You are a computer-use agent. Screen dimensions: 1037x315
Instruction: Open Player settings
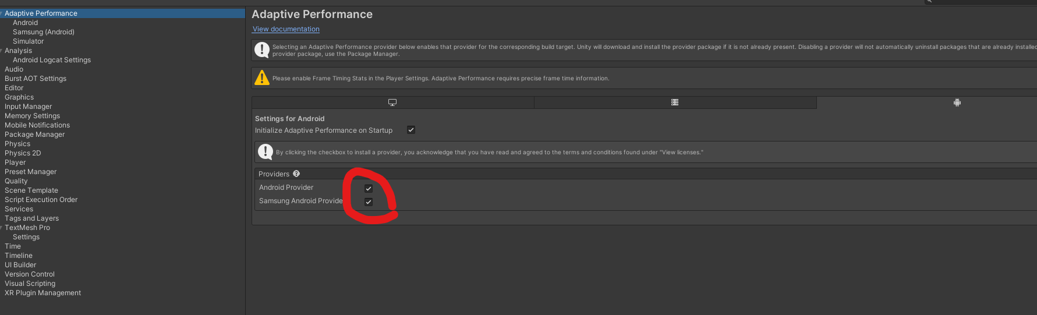[15, 162]
